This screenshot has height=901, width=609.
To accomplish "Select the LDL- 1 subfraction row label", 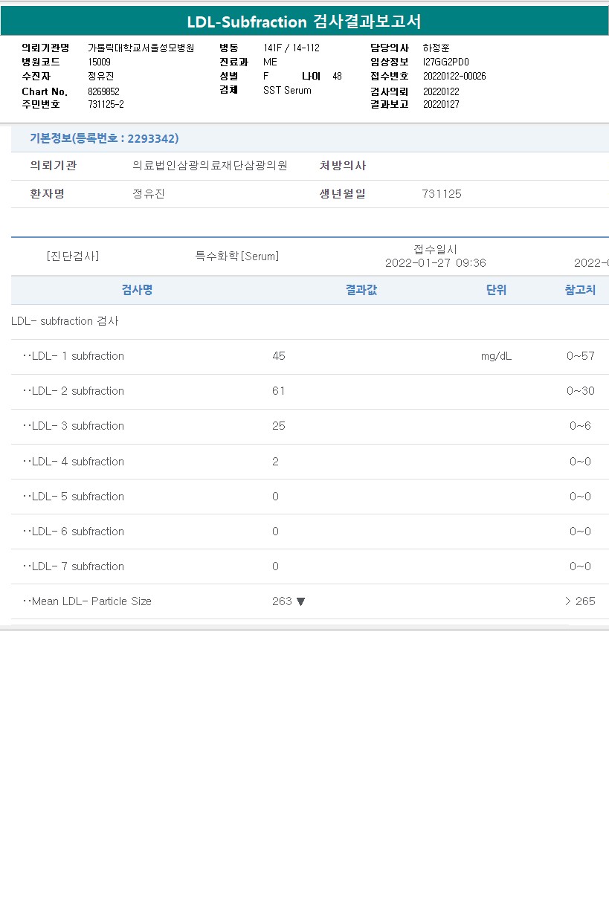I will click(74, 356).
